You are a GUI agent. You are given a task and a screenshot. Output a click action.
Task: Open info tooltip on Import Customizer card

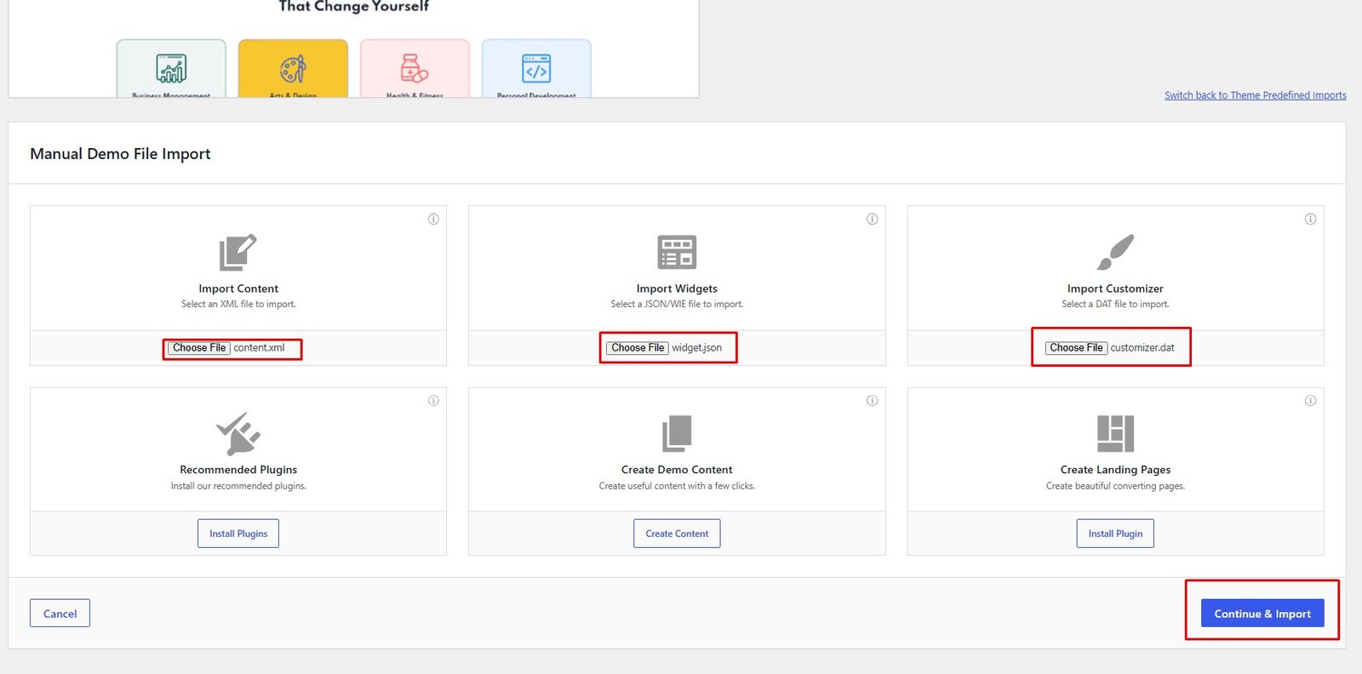click(1310, 219)
